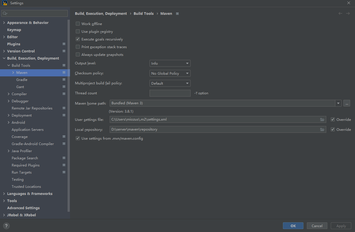Click the project-level icon beside Required Plugins

pos(64,165)
